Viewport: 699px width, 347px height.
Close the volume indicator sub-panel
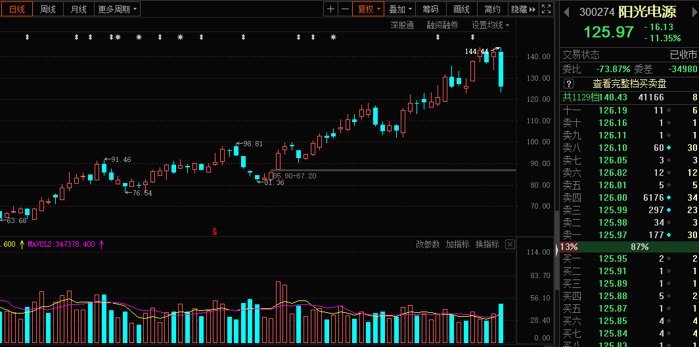tap(510, 245)
